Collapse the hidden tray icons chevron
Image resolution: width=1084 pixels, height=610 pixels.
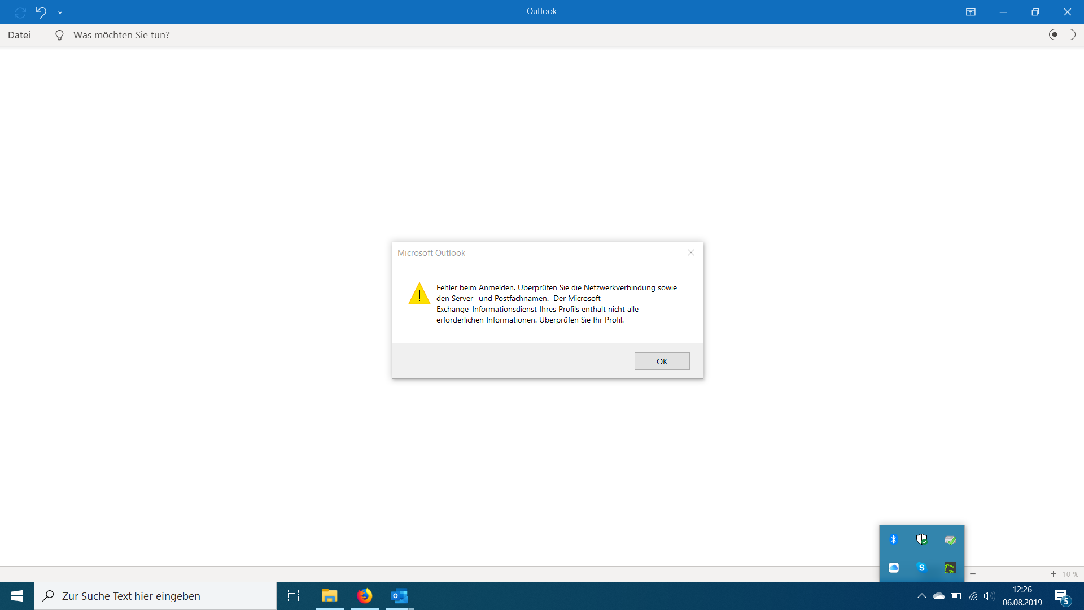pyautogui.click(x=921, y=596)
